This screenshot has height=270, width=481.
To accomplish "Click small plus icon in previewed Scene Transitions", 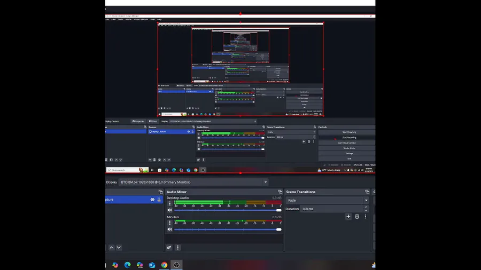I will (304, 142).
